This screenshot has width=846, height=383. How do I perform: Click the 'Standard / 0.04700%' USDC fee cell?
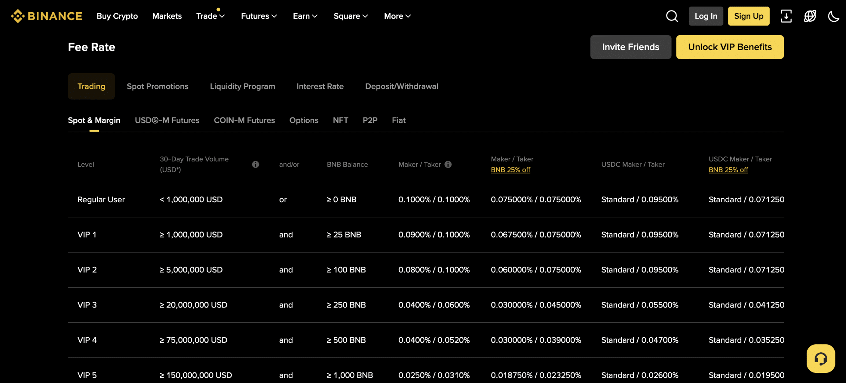coord(639,340)
